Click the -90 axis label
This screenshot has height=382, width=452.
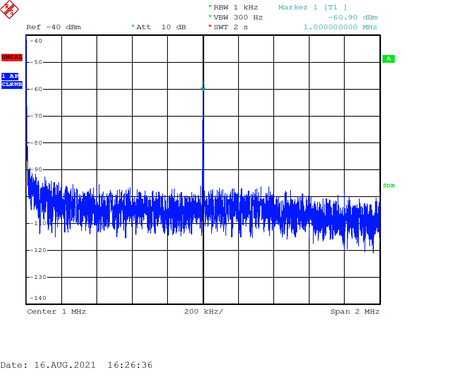coord(36,169)
